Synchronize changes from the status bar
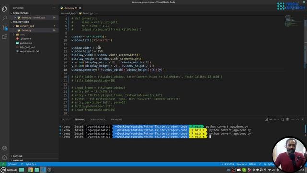Screen dimensions: 307x173 pyautogui.click(x=22, y=164)
